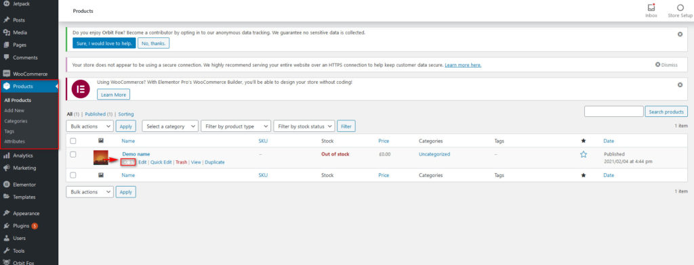Select the Products menu item
This screenshot has width=694, height=265.
(28, 86)
